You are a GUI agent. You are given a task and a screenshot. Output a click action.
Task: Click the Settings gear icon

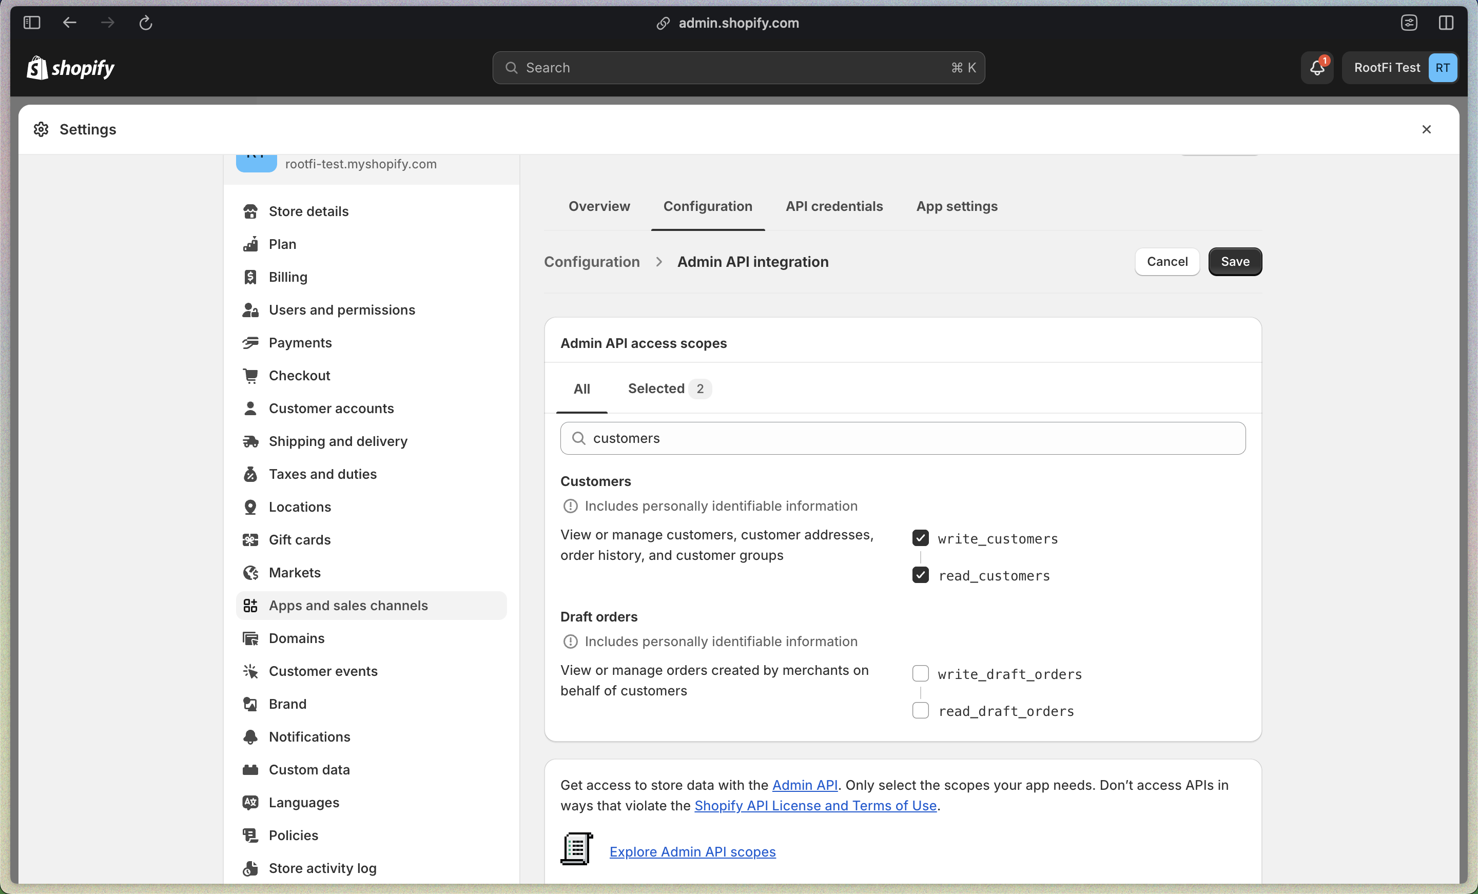(x=41, y=130)
